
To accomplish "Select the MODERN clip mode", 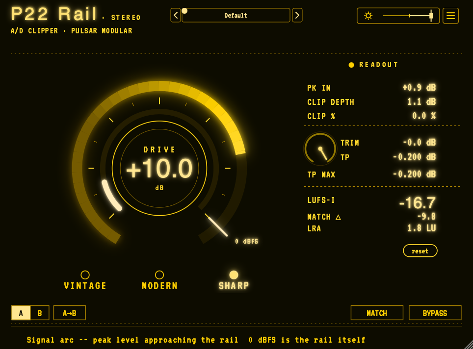I will click(159, 280).
